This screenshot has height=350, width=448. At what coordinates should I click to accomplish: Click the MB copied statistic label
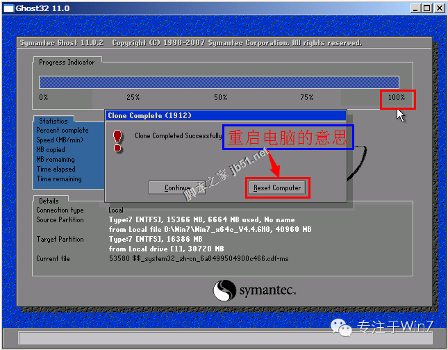51,150
